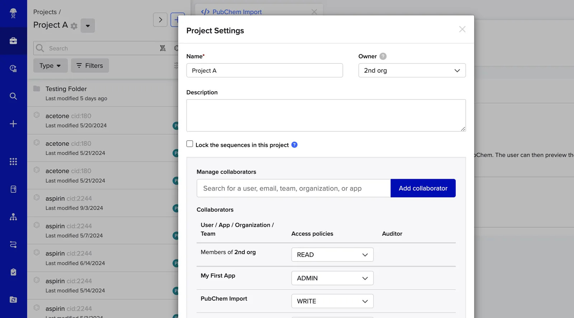The height and width of the screenshot is (318, 574).
Task: Open the hierarchy tree icon in sidebar
Action: [x=13, y=217]
